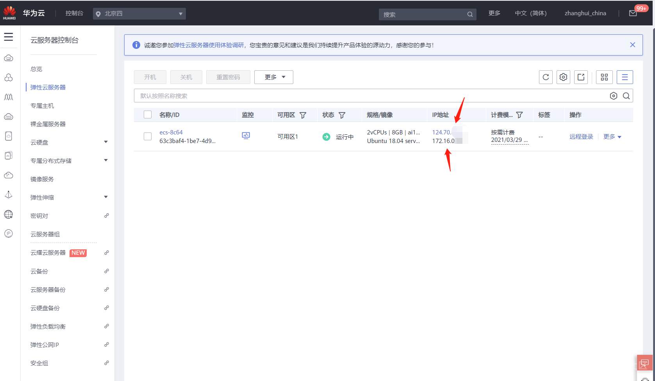Click the sidebar cluster icon under the cloud icon
Image resolution: width=655 pixels, height=381 pixels.
tap(9, 77)
